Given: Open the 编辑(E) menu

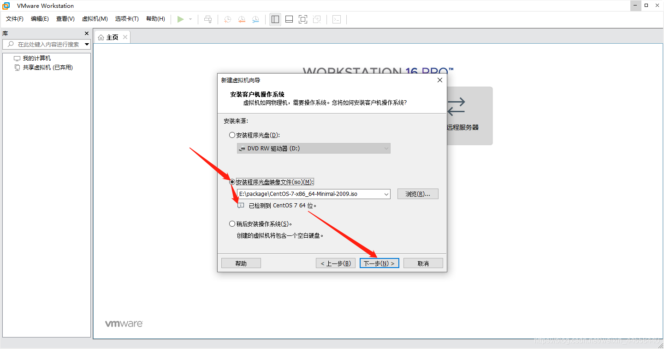Looking at the screenshot, I should pyautogui.click(x=40, y=19).
